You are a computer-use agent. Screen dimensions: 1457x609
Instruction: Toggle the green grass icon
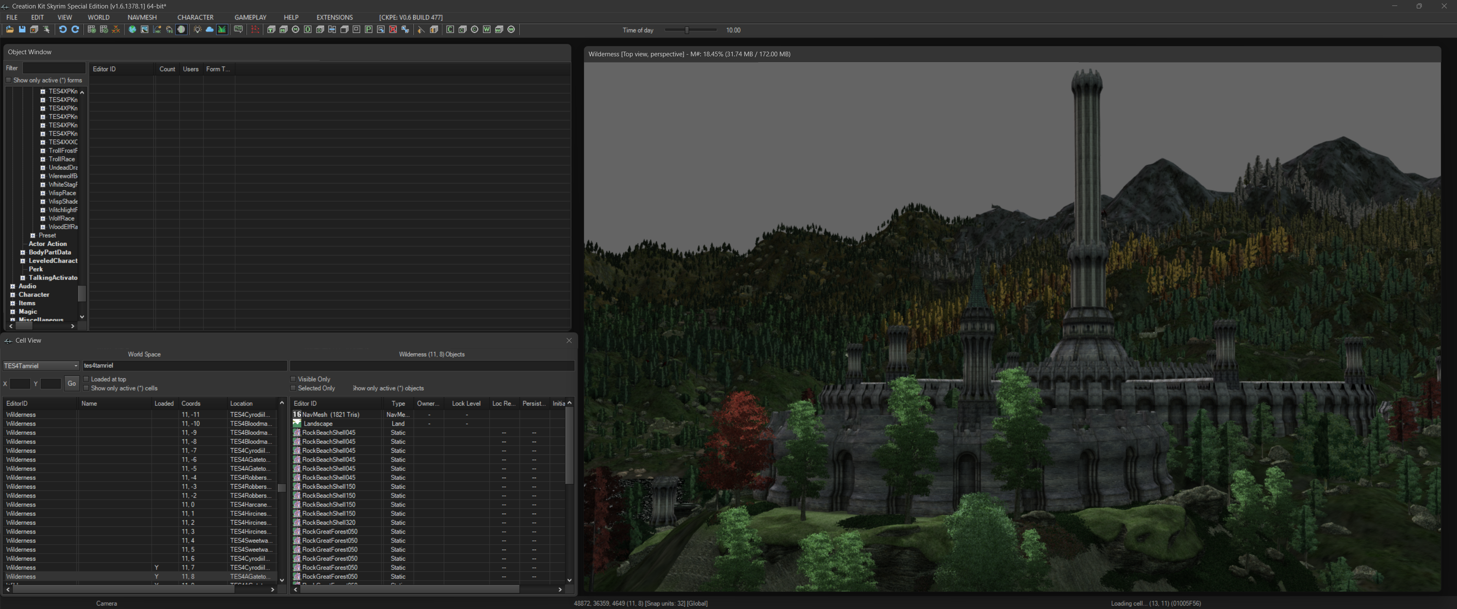pyautogui.click(x=222, y=29)
